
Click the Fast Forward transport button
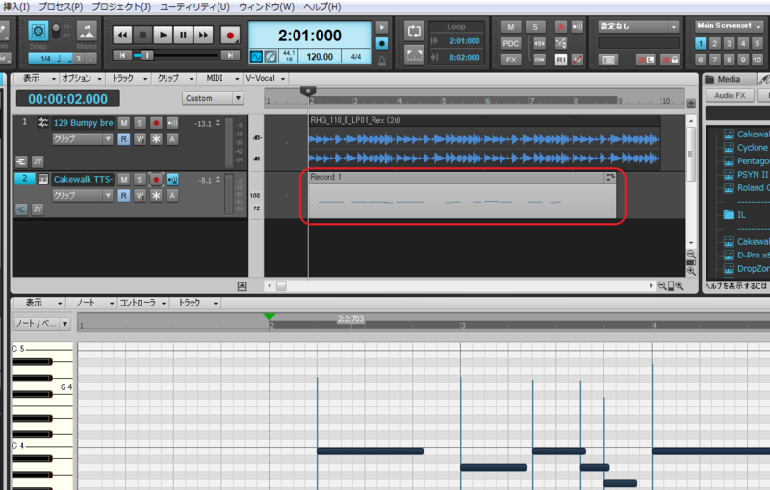coord(203,35)
